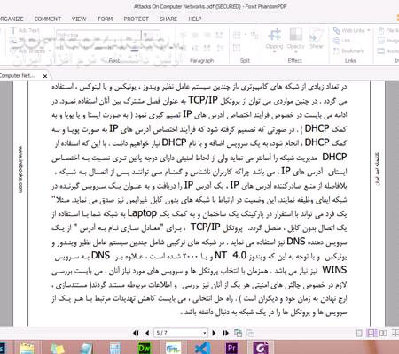
Task: Go to the first page
Action: click(136, 333)
